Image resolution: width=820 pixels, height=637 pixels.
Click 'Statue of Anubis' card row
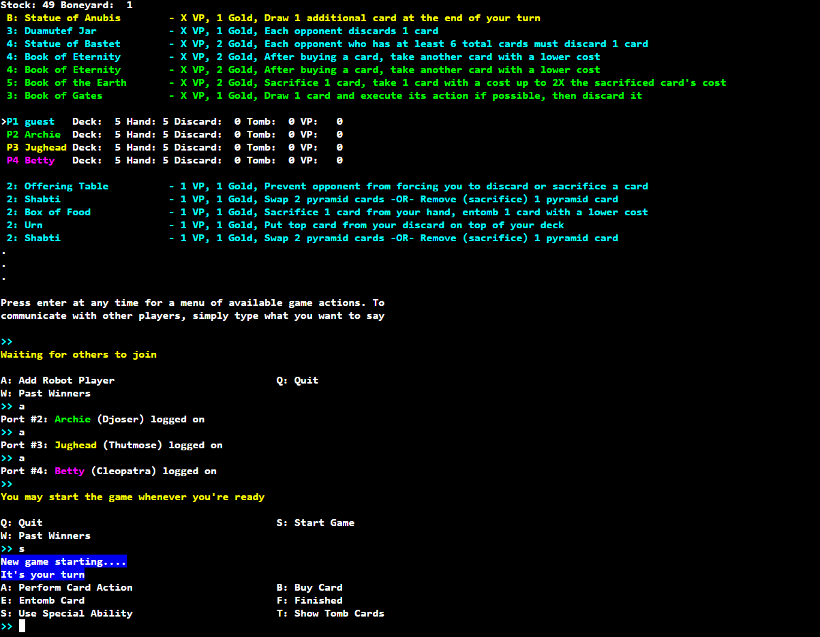(x=273, y=18)
